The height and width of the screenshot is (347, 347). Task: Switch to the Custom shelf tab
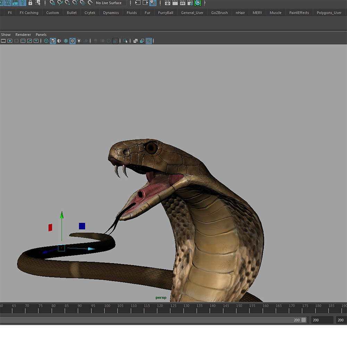(52, 12)
